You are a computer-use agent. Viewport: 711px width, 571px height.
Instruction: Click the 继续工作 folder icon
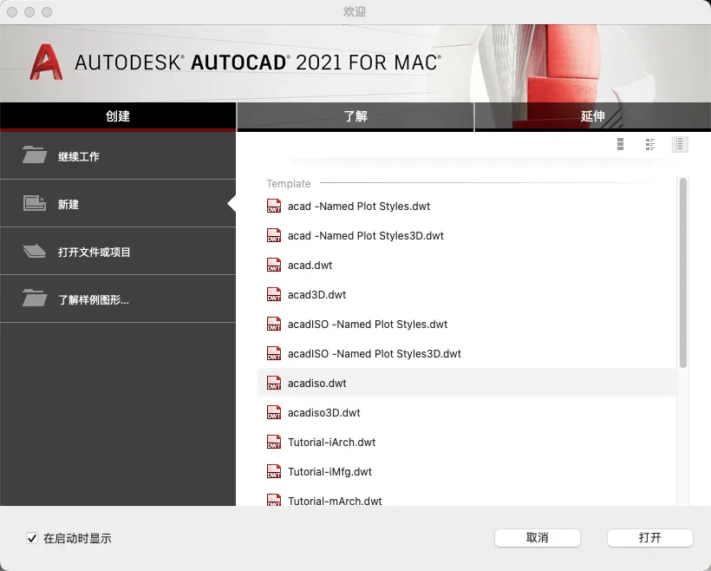[35, 154]
